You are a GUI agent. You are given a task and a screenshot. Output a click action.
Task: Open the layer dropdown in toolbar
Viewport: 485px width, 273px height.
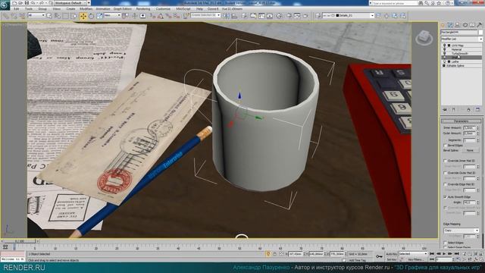tap(349, 15)
